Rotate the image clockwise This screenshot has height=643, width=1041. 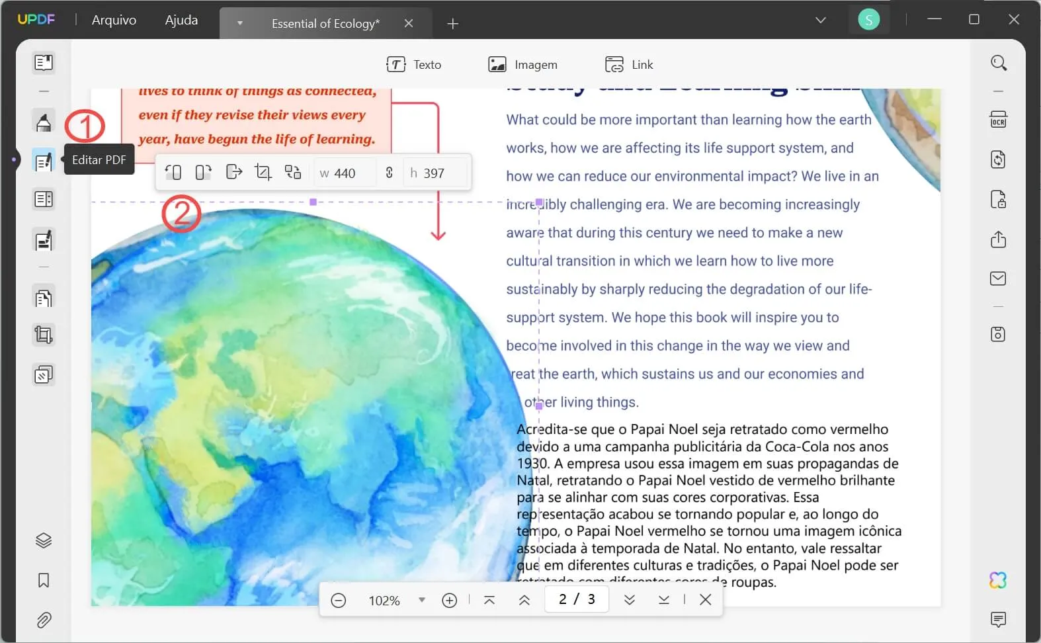tap(203, 173)
